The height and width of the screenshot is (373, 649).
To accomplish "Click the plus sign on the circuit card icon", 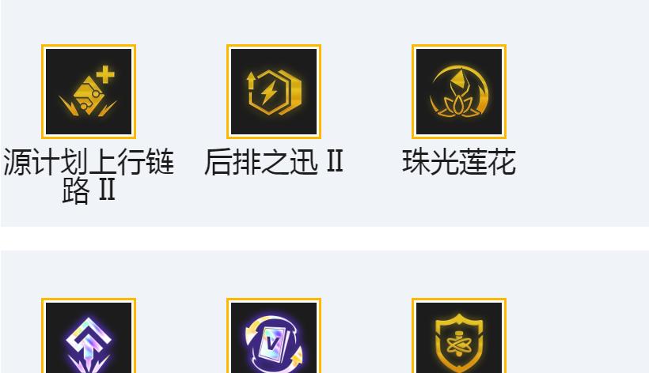I will point(105,74).
